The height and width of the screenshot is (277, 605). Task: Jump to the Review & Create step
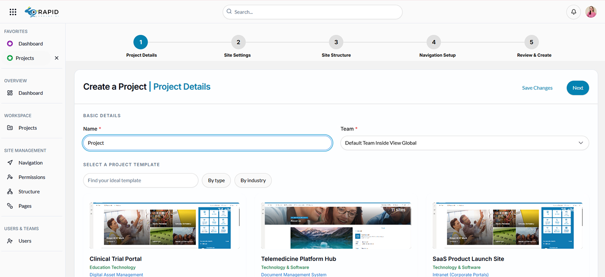(531, 42)
